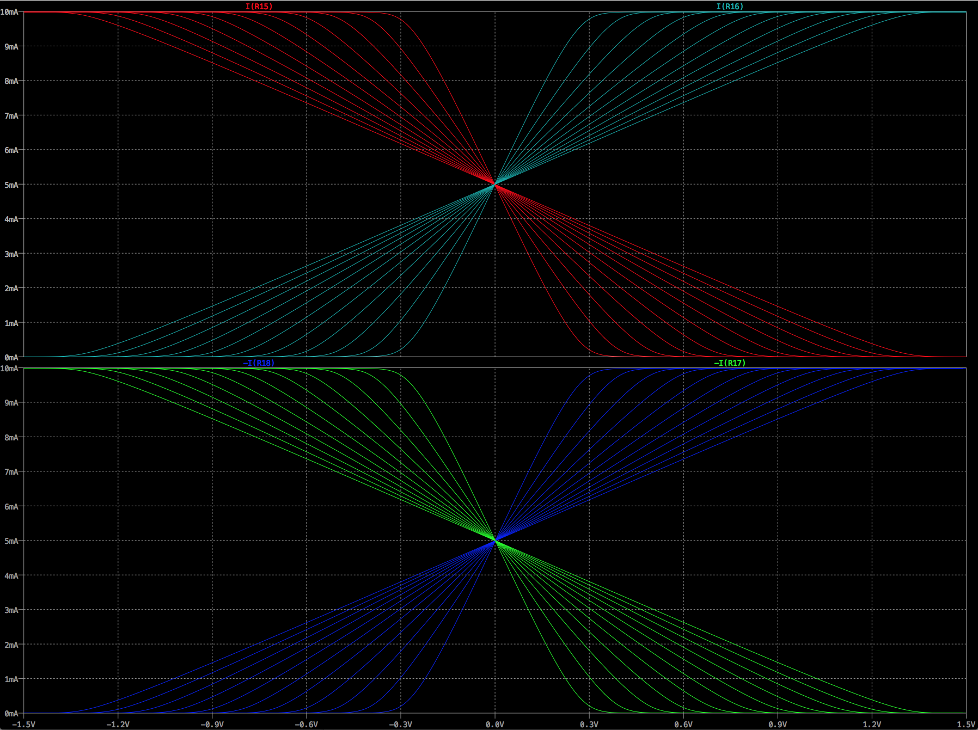This screenshot has height=730, width=978.
Task: Click the 5mA label on lower plot axis
Action: tap(11, 541)
